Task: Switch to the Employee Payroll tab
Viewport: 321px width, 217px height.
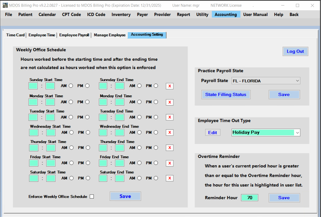Action: pos(74,35)
